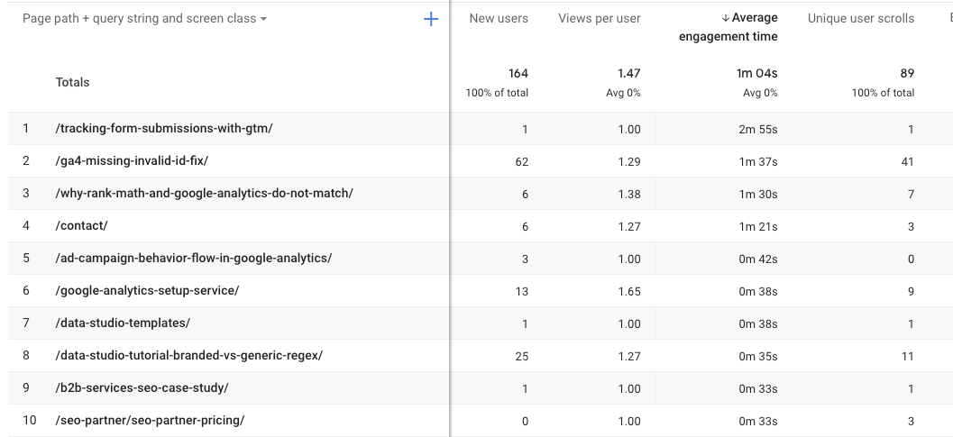
Task: Open /tracking-form-submissions-with-gtm/ page row
Action: click(x=163, y=129)
